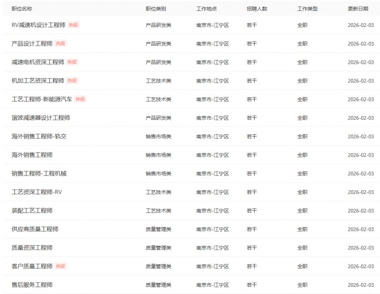The image size is (380, 294).
Task: Select the 供应商质量工程师 position
Action: 35,229
